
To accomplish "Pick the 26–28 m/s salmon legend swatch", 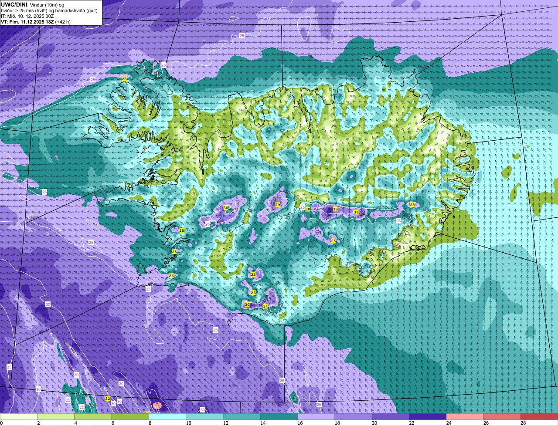I will click(502, 417).
